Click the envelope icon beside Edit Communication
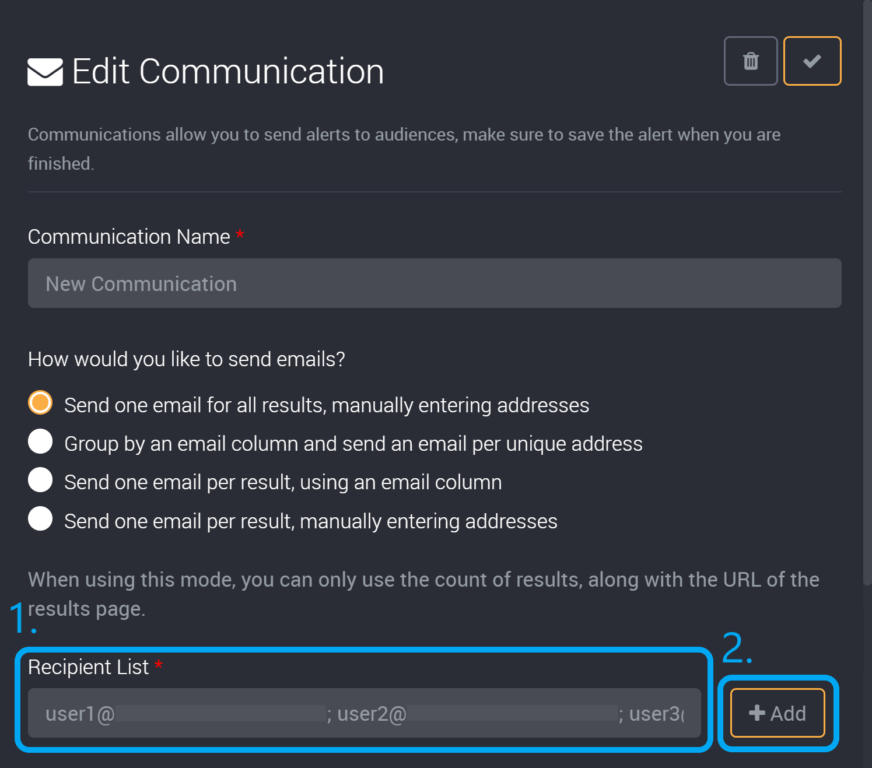 (x=44, y=71)
